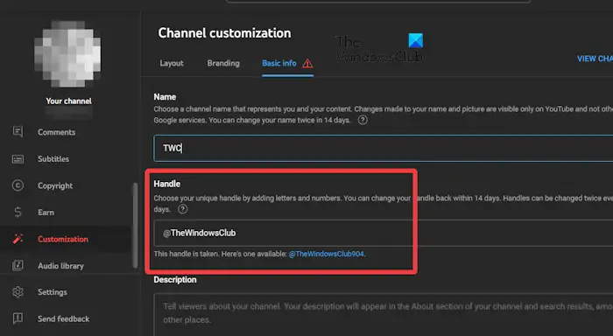Open Subtitles from the sidebar menu
613x336 pixels.
[x=53, y=159]
